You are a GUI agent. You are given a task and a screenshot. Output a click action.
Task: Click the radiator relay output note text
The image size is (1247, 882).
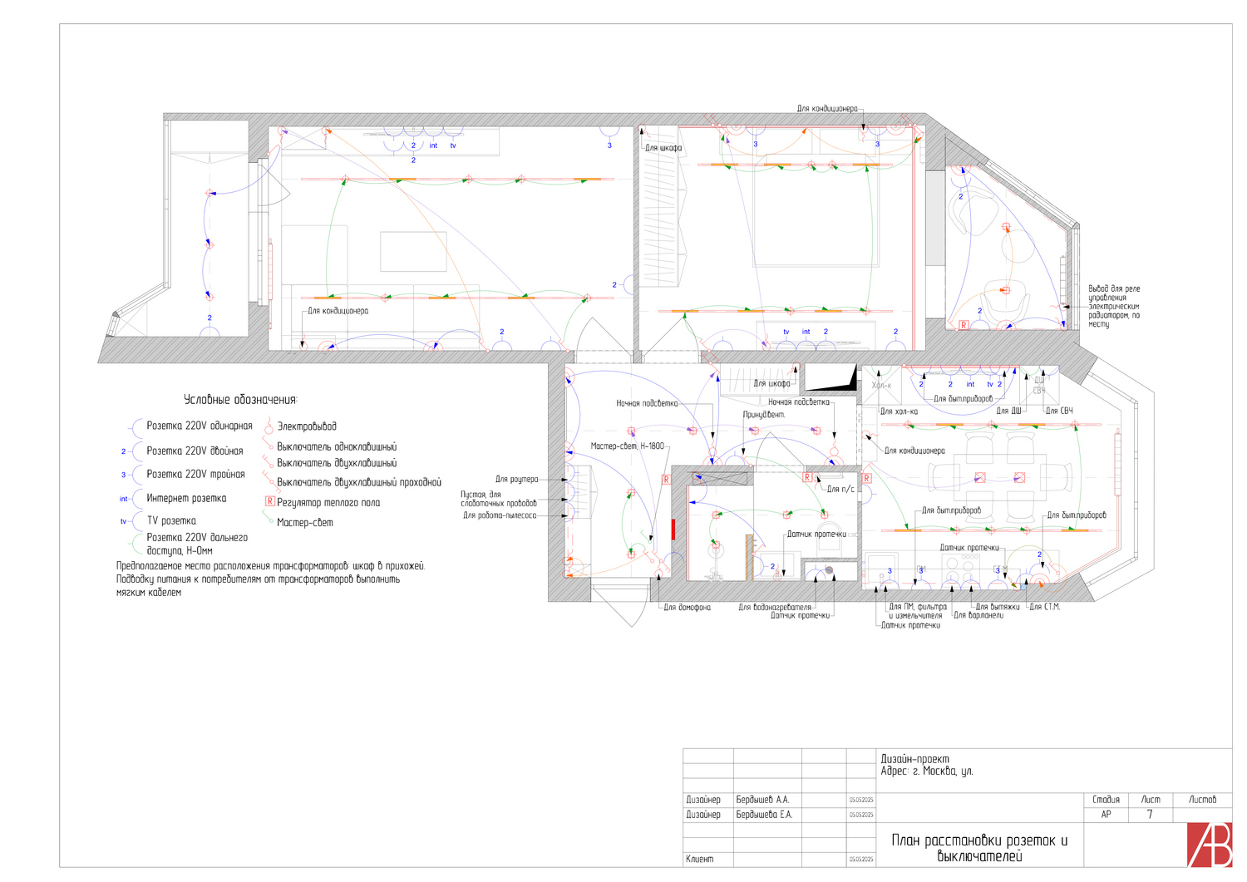(1114, 306)
